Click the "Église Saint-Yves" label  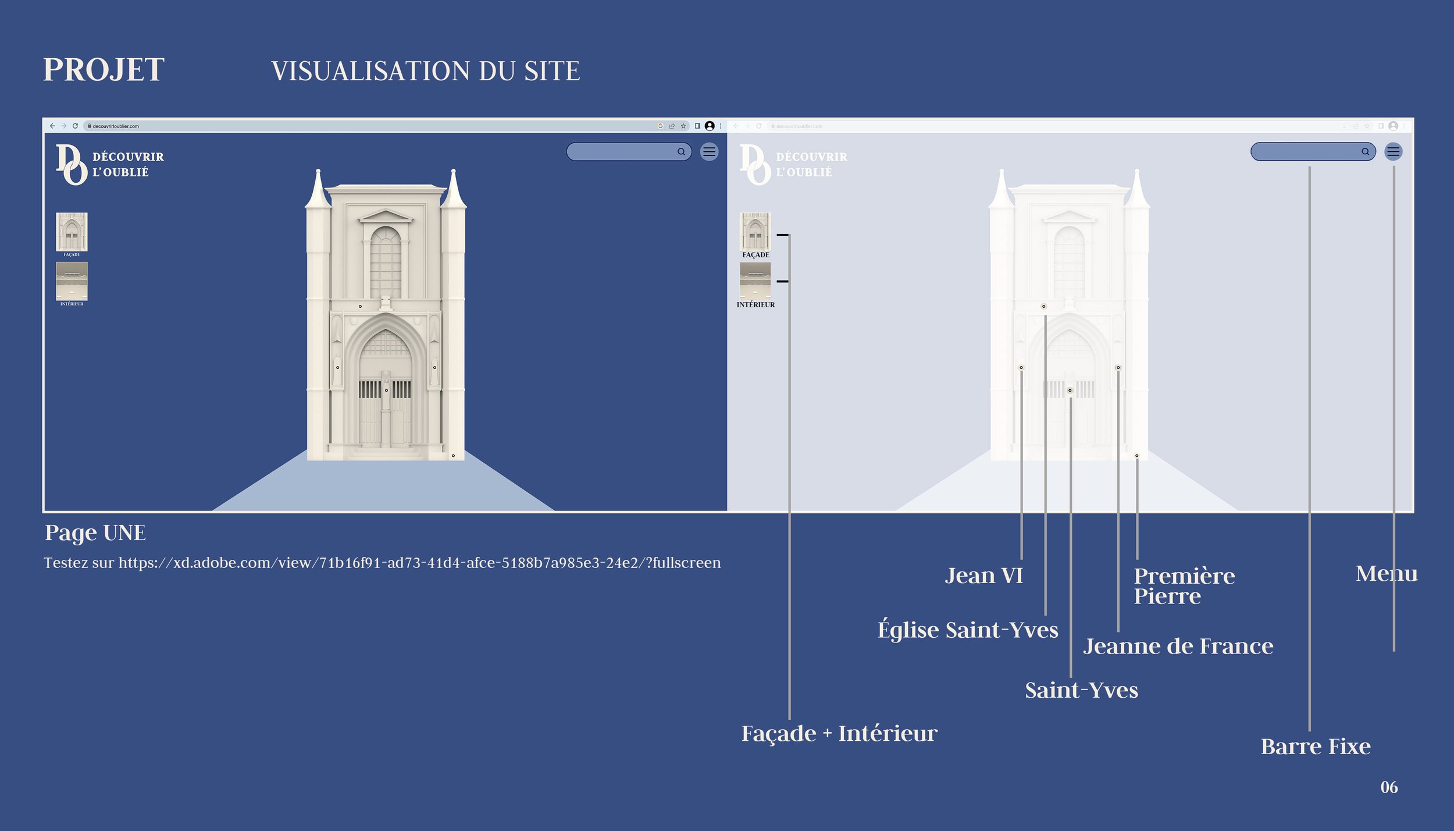[968, 630]
